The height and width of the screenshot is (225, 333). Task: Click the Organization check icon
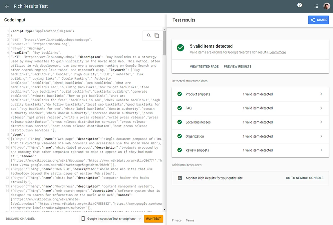point(179,136)
